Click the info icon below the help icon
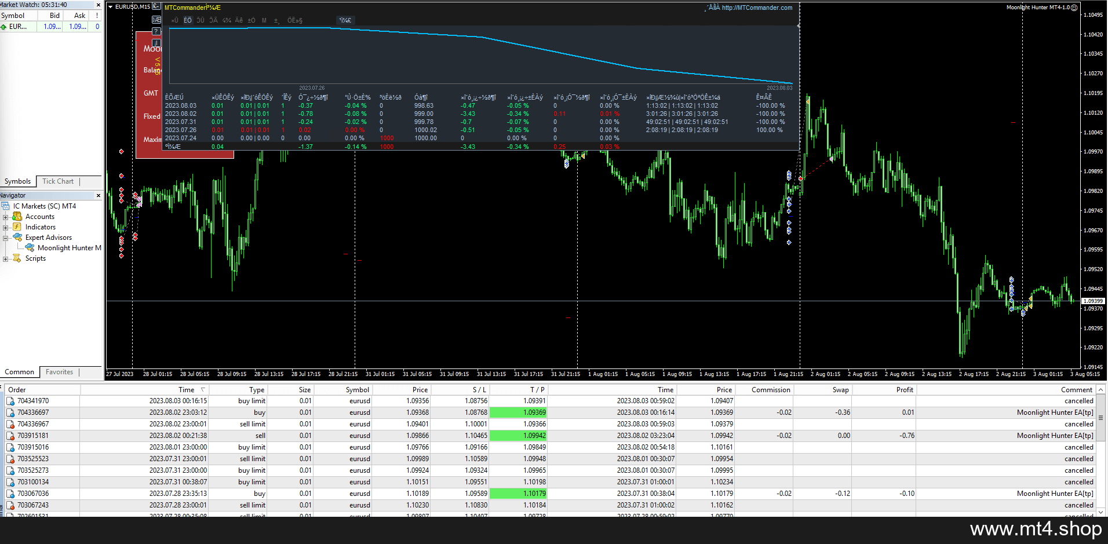Viewport: 1108px width, 544px height. click(x=156, y=43)
